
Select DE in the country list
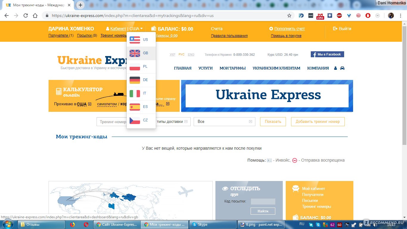click(141, 80)
